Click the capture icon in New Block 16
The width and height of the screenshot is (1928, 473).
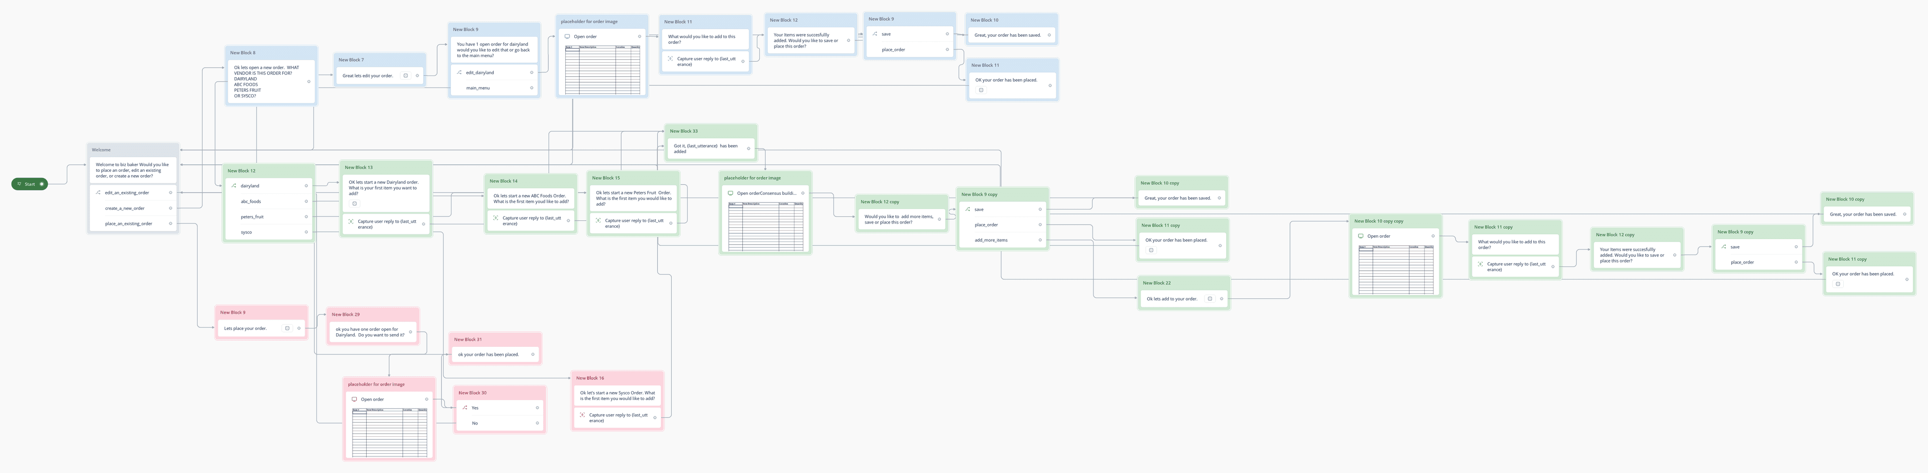[581, 415]
